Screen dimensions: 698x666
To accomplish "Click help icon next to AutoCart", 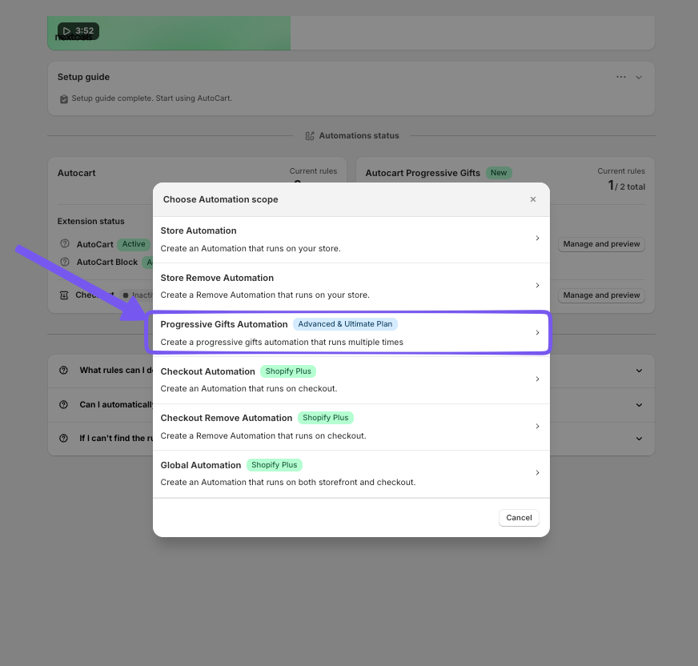I will point(65,244).
